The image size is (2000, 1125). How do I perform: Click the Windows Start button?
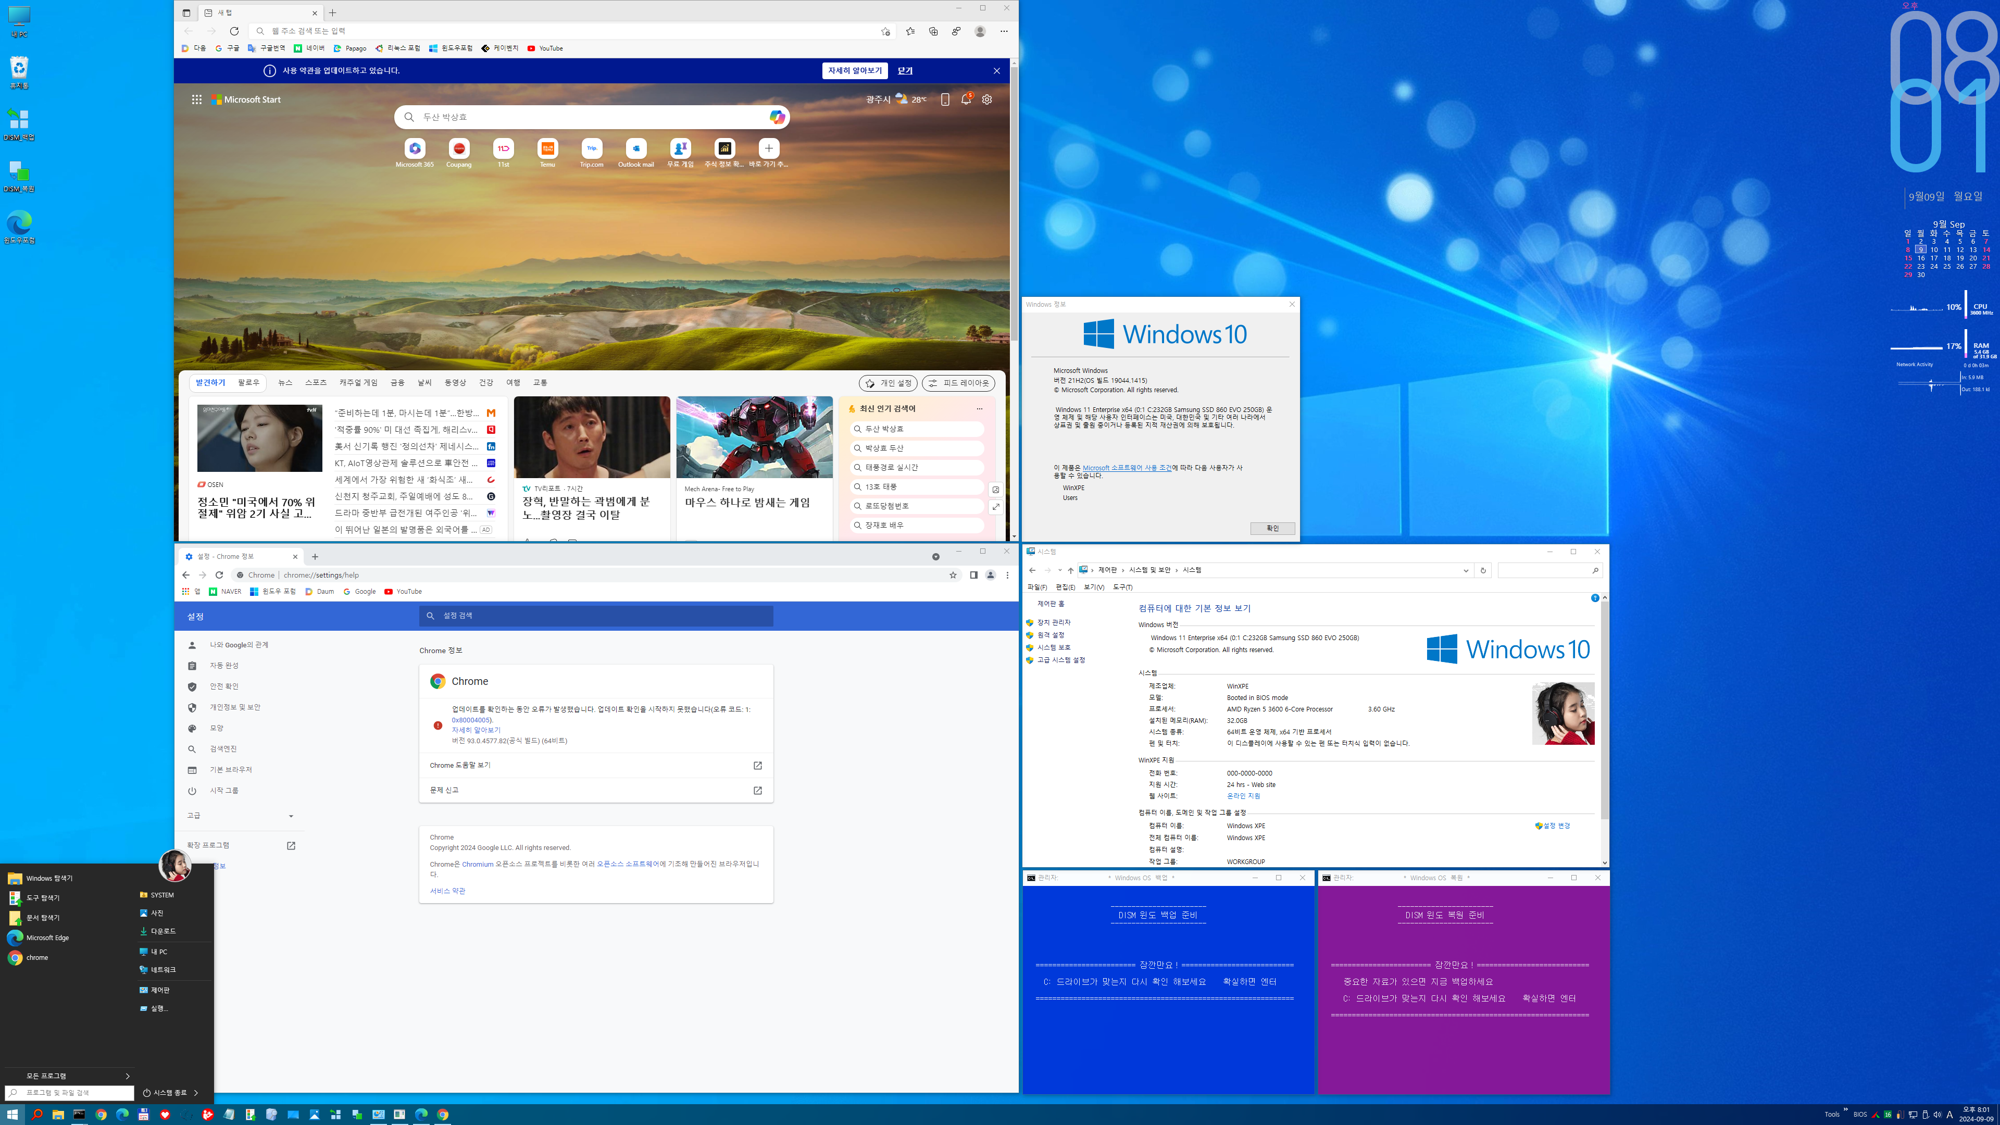[12, 1114]
